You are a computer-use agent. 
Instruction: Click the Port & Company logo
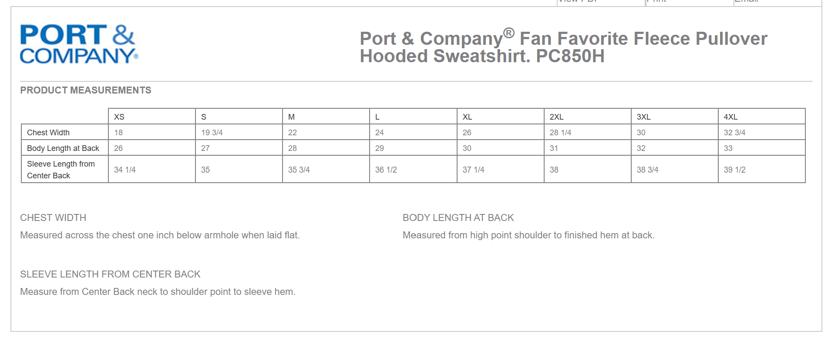[79, 44]
